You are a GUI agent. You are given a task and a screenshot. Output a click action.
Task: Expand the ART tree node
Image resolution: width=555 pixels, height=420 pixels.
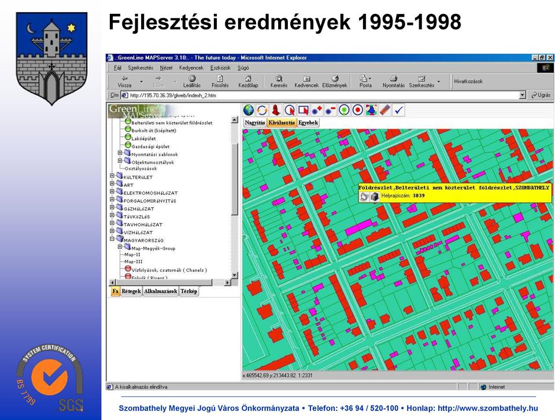[x=112, y=183]
